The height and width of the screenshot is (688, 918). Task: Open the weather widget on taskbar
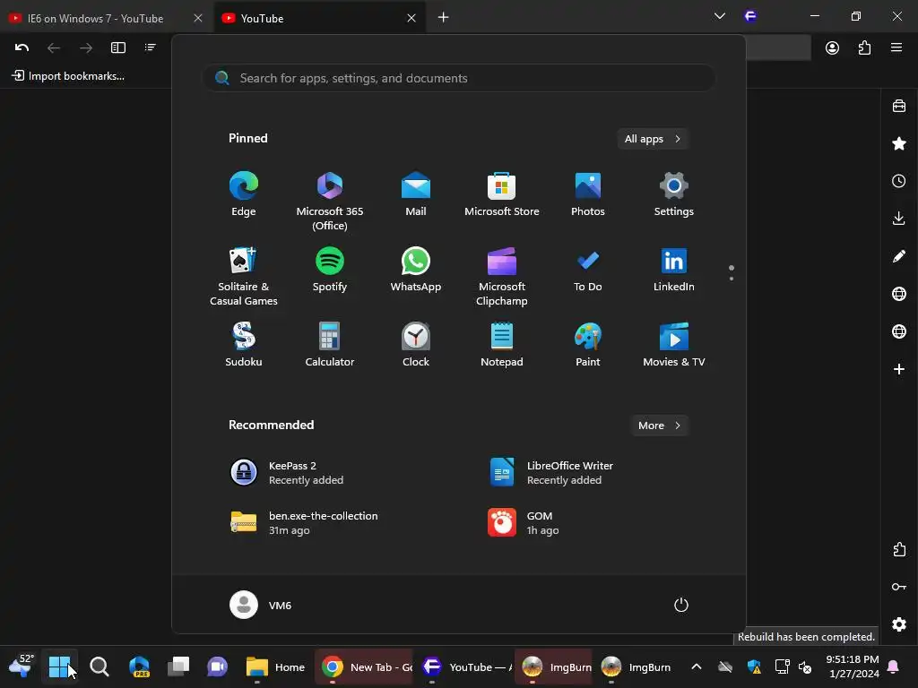click(22, 666)
